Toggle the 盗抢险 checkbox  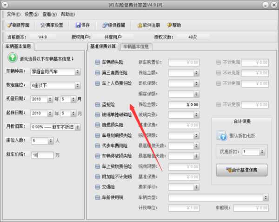tap(97, 105)
